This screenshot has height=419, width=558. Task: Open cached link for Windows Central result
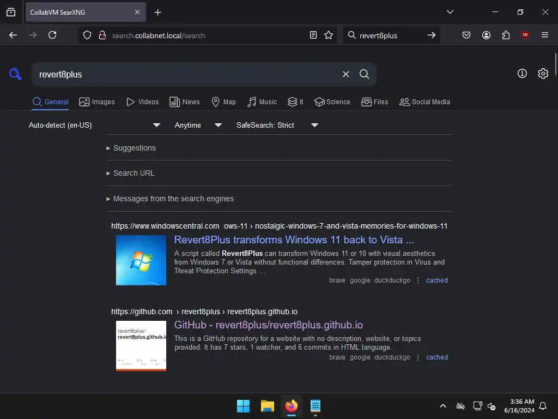(x=436, y=280)
